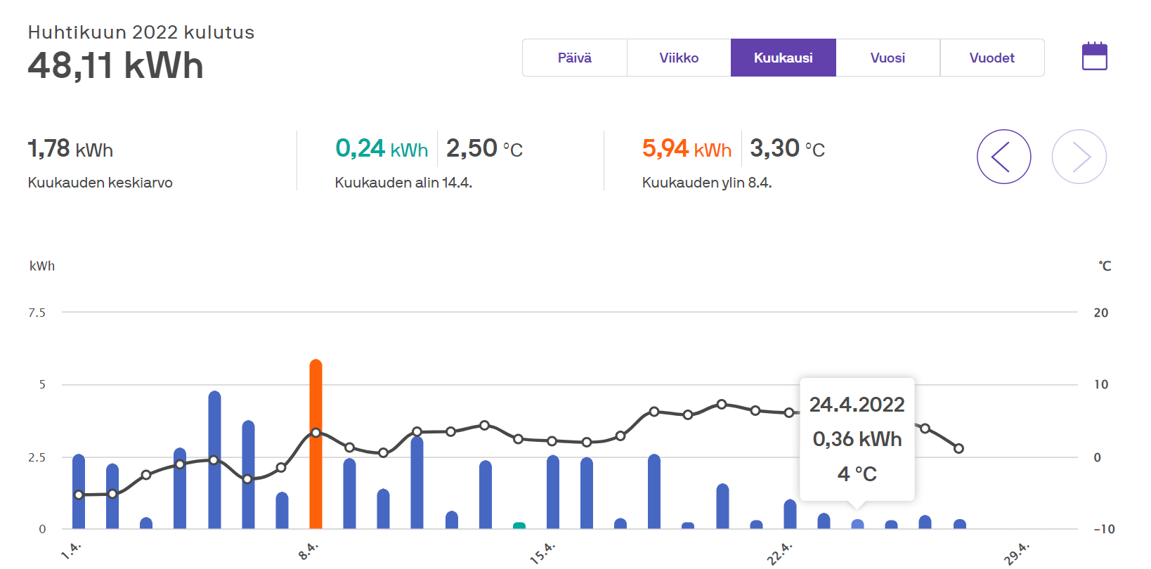Image resolution: width=1151 pixels, height=569 pixels.
Task: Switch to the Viikko view
Action: tap(679, 58)
